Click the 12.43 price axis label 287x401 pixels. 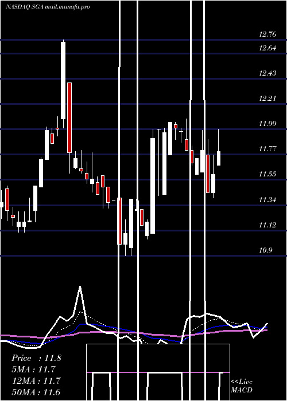coord(267,73)
